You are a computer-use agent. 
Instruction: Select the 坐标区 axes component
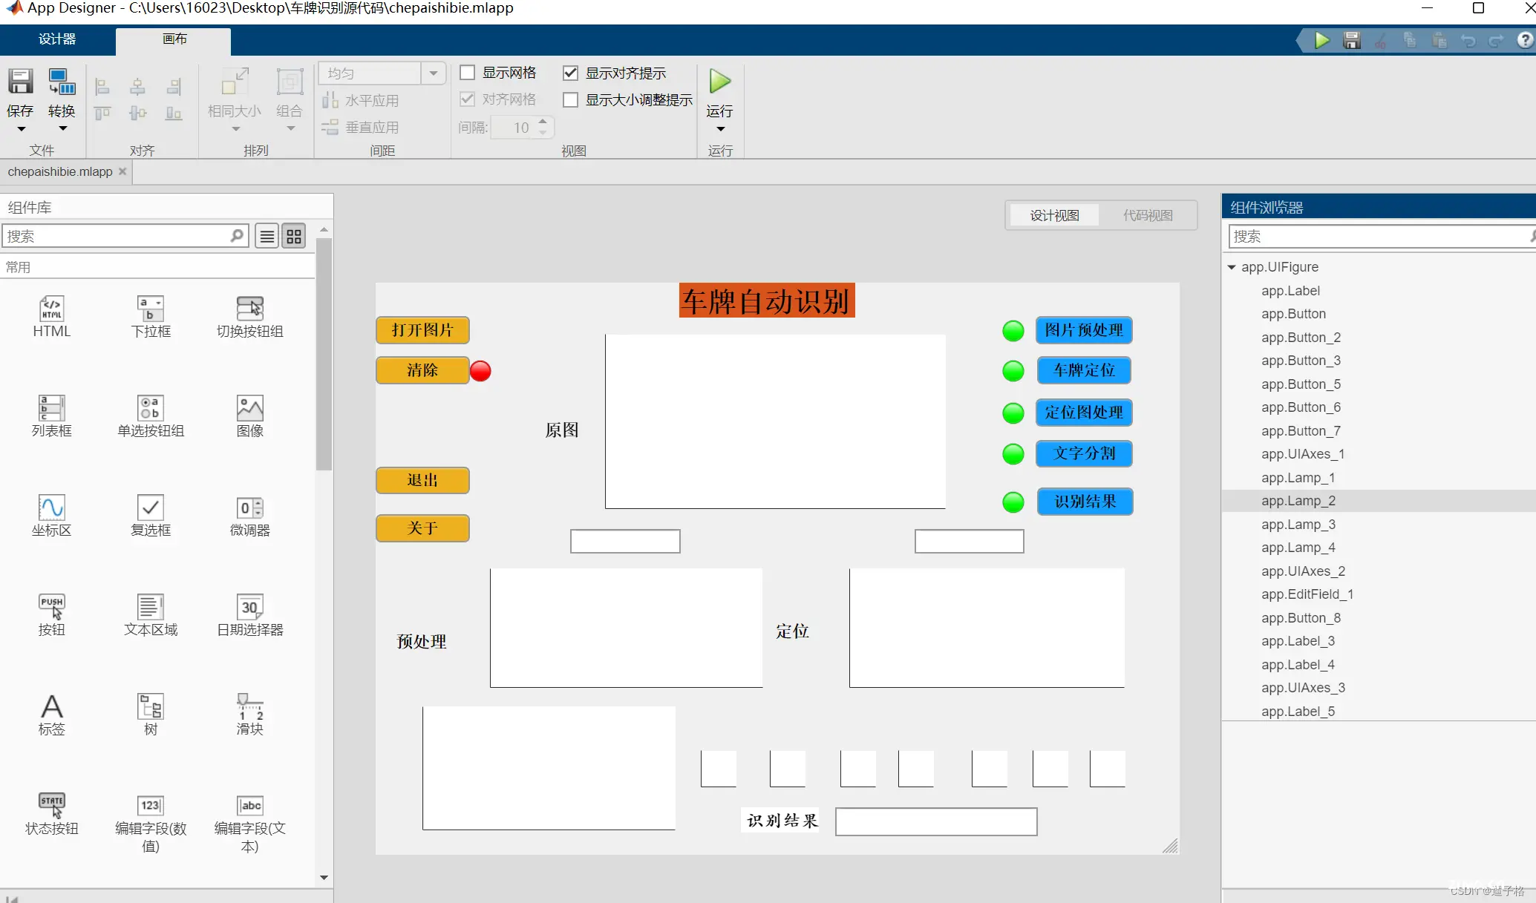tap(52, 516)
